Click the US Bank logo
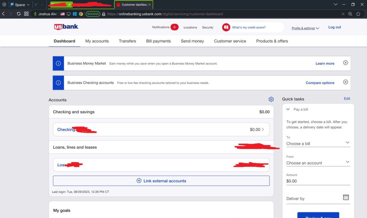The image size is (367, 218). pos(66,27)
